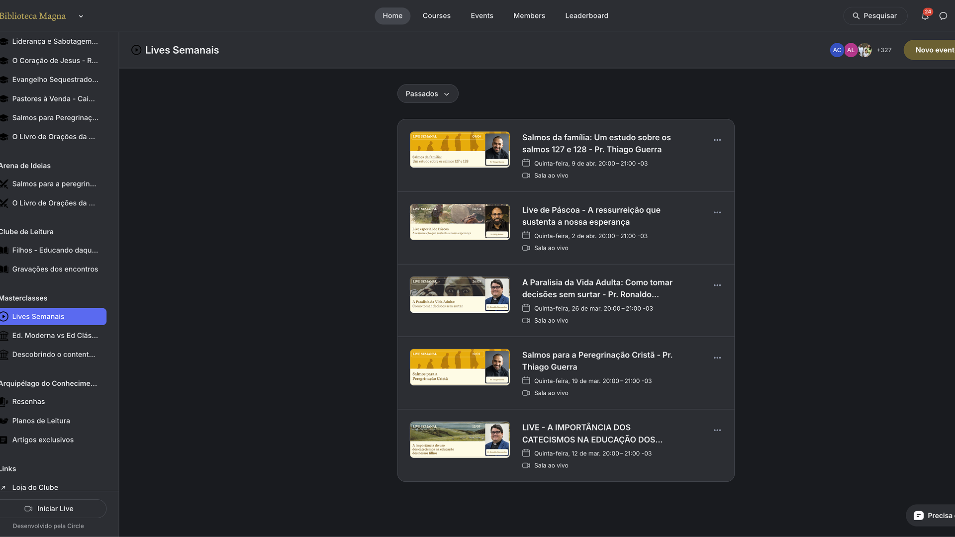Open the Loja do Clube link

[35, 488]
